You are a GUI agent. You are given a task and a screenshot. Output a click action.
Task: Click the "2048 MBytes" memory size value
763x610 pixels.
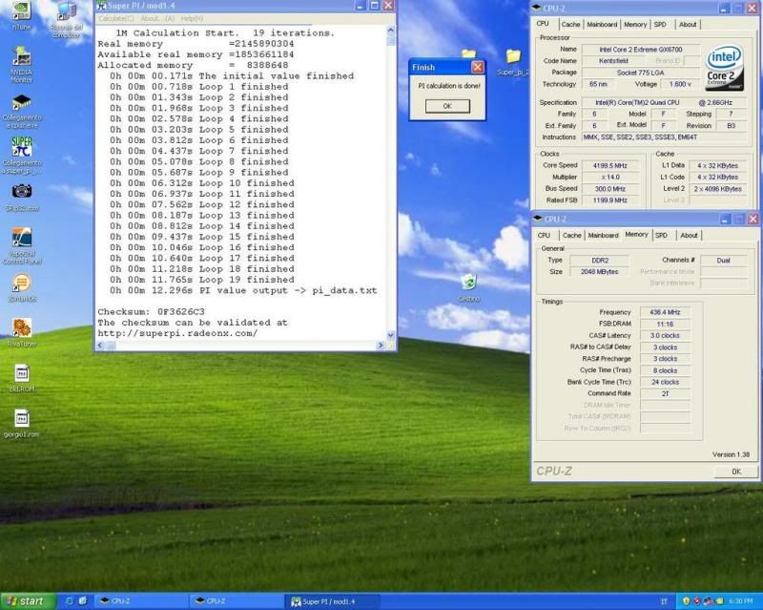(600, 272)
